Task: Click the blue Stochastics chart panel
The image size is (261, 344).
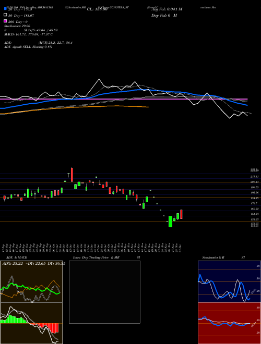Action: (229, 281)
